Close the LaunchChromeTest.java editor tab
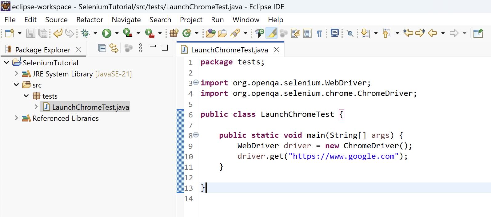 (277, 49)
